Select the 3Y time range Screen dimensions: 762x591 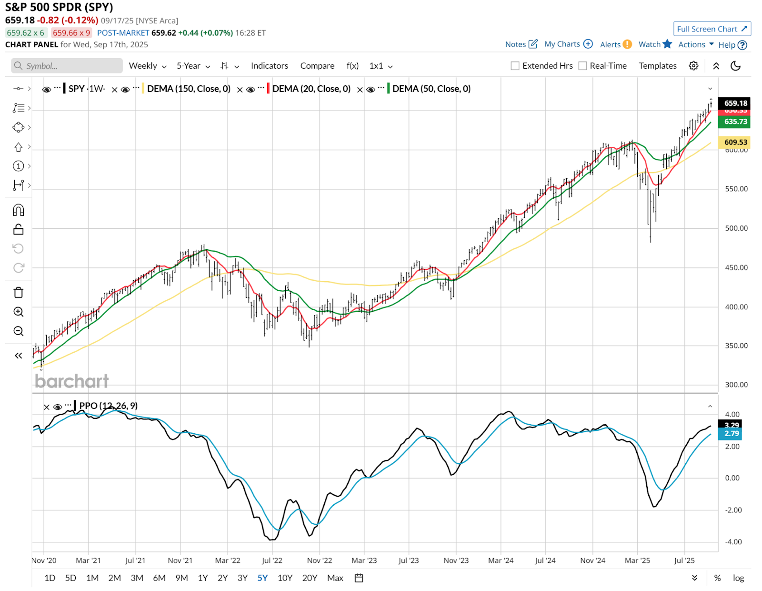pos(242,578)
